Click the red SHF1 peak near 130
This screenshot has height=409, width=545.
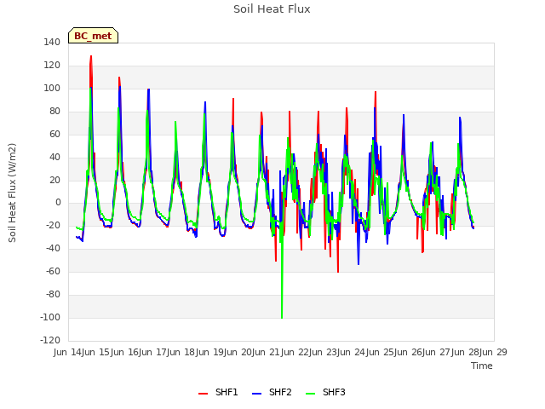pos(91,56)
